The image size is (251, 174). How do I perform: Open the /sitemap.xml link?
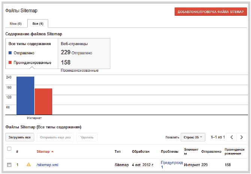pos(47,165)
